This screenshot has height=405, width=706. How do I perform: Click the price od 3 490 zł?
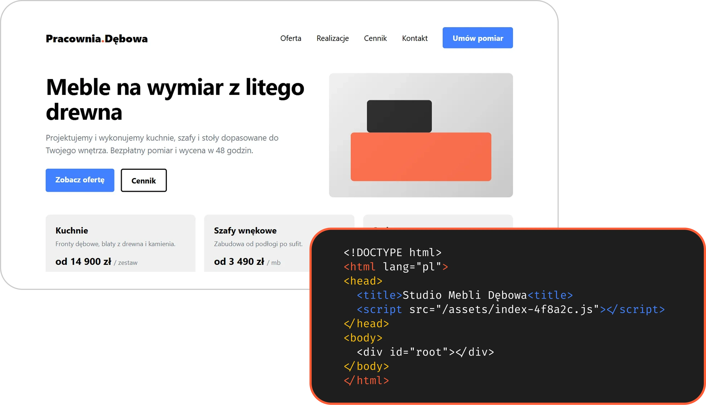pos(239,261)
